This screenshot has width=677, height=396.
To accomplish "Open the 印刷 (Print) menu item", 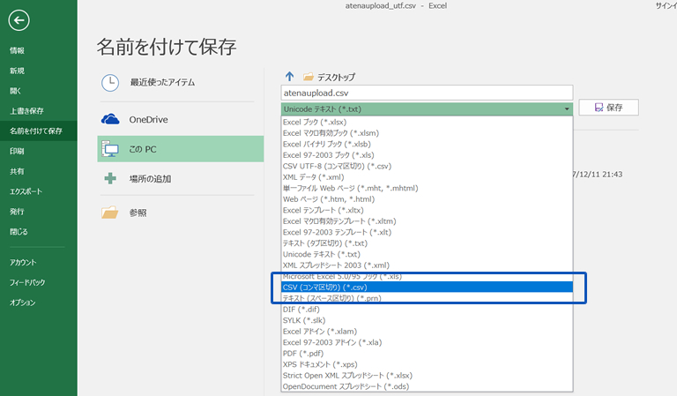I will 17,151.
